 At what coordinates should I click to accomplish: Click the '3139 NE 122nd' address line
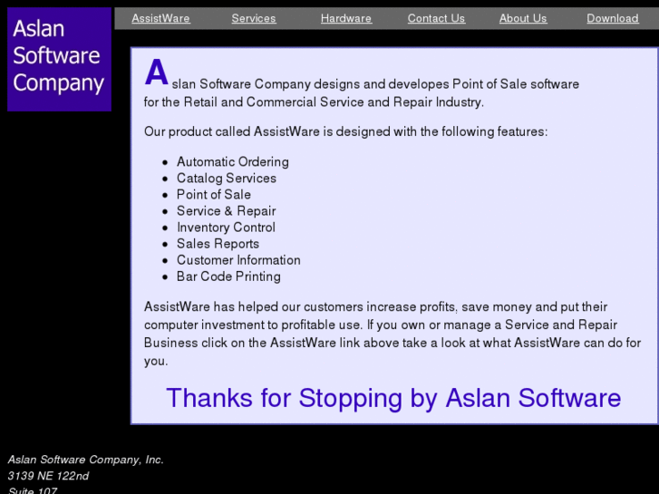pyautogui.click(x=48, y=476)
